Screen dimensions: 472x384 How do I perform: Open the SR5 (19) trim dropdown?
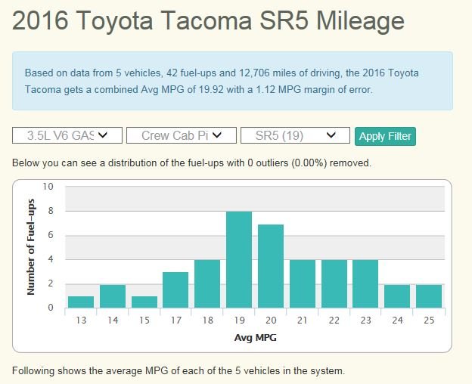pos(295,135)
